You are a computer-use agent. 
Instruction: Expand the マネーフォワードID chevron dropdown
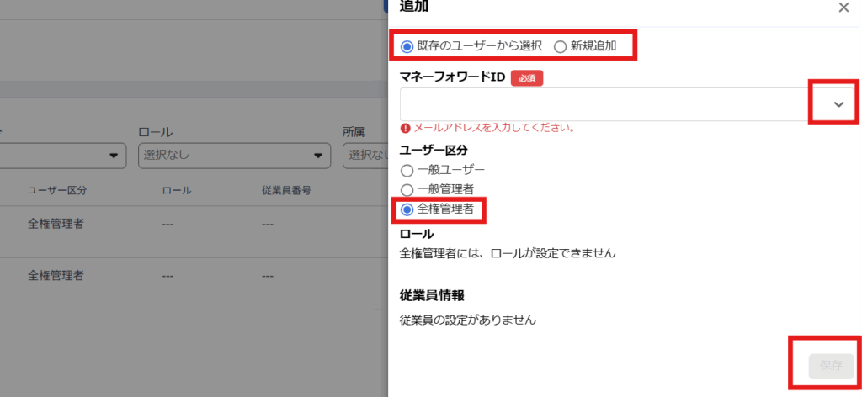(x=838, y=104)
